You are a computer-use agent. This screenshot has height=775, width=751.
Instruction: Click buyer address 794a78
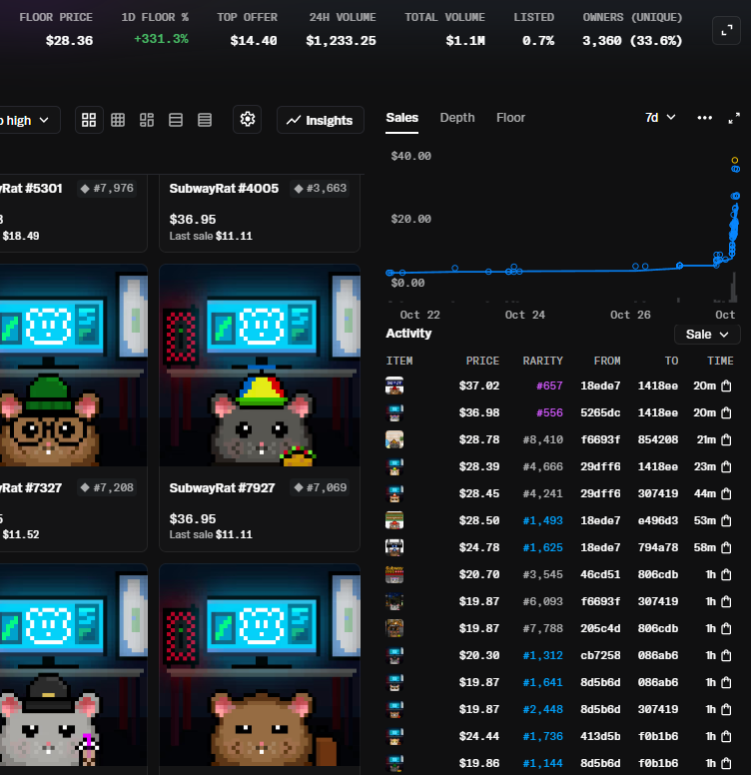coord(657,547)
